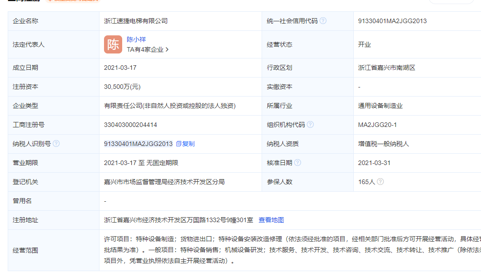Select credit code 91330401MA2JGG2013 in top row
Image resolution: width=481 pixels, height=272 pixels.
pos(392,21)
